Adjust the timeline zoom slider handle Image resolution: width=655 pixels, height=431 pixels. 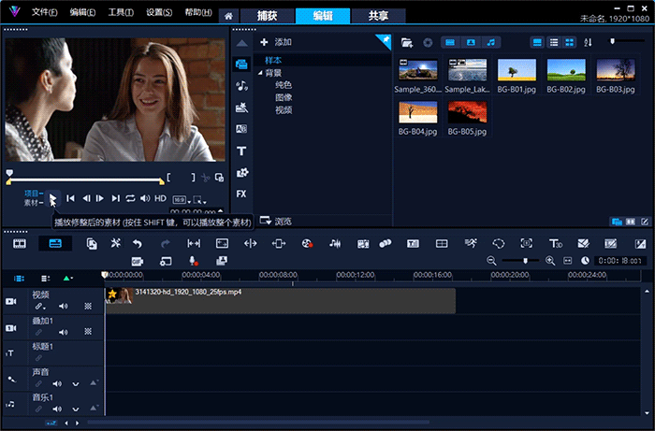[526, 261]
